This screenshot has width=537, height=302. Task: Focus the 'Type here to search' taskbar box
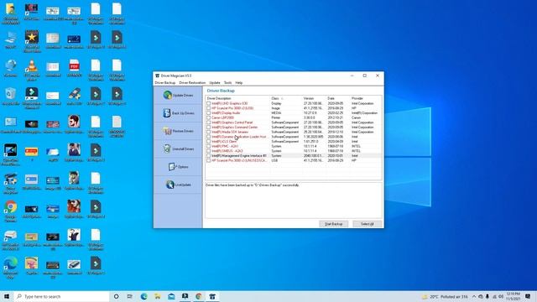coord(61,296)
